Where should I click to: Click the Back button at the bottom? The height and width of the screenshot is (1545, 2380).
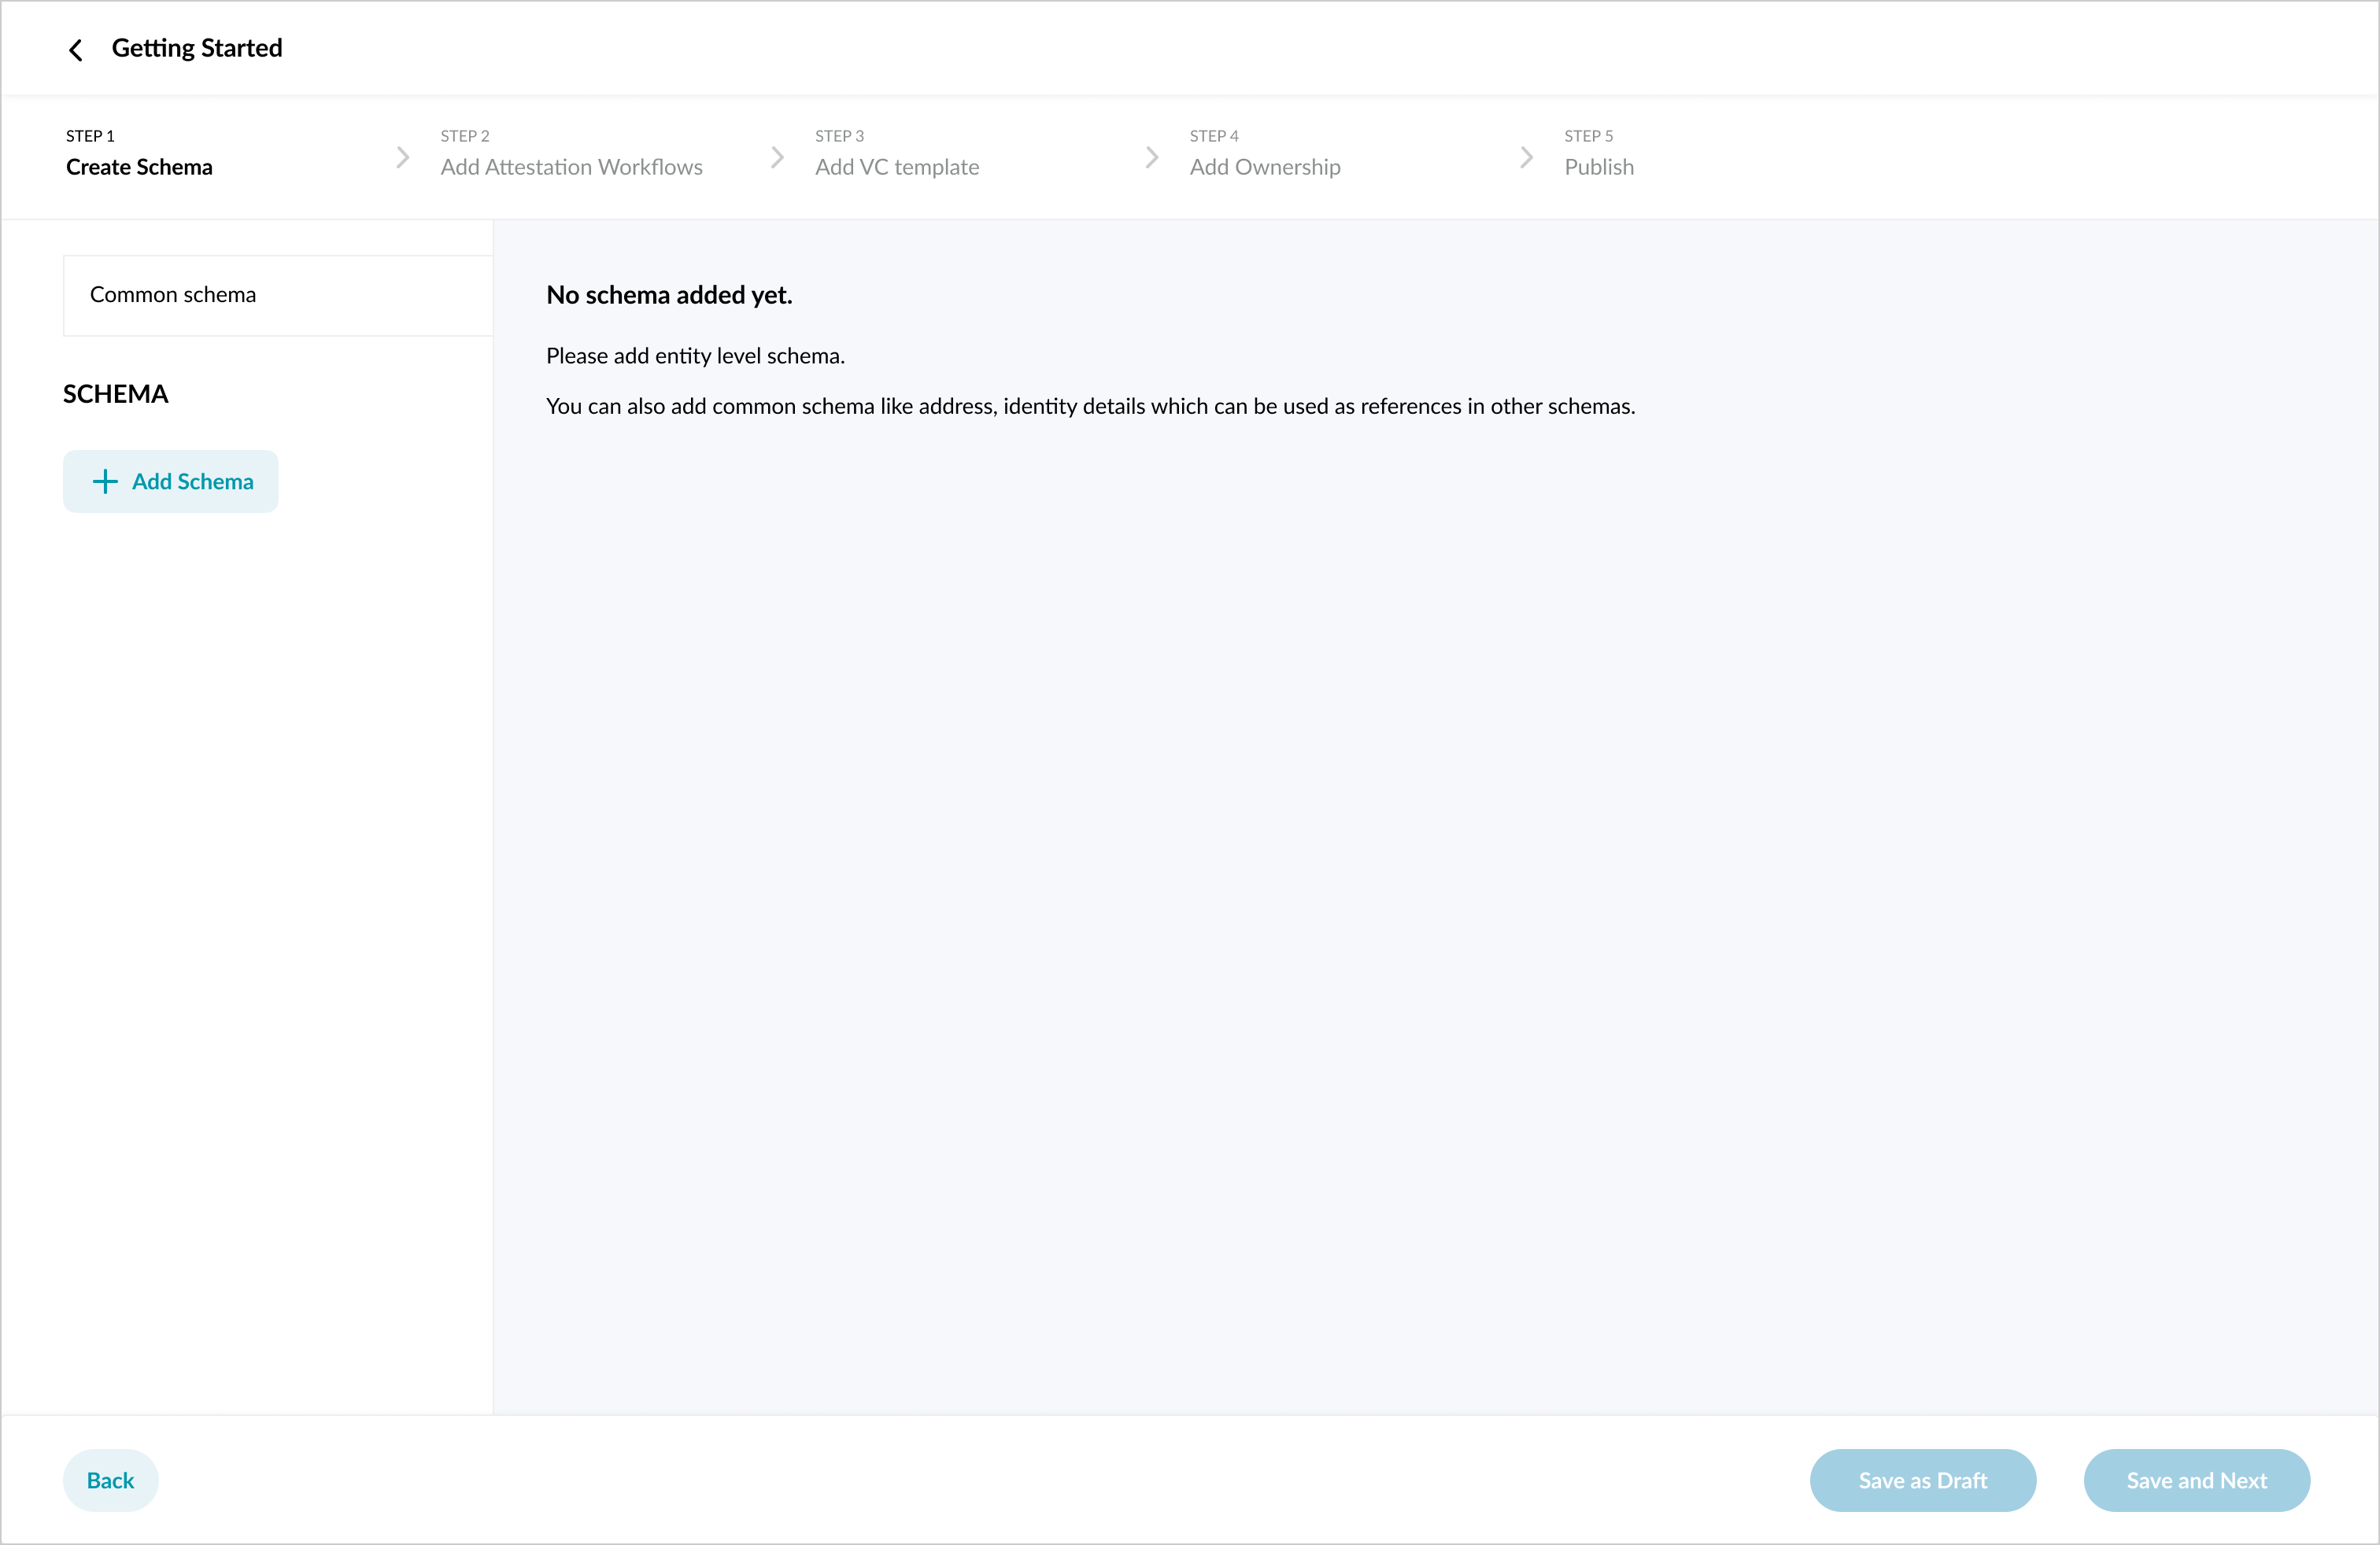(x=110, y=1480)
